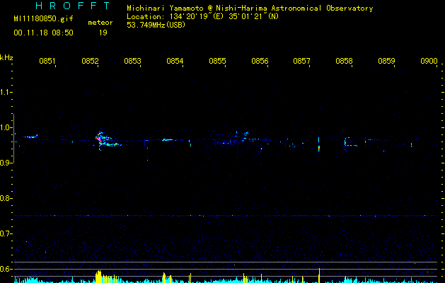445x283 pixels.
Task: Click the date stamp 00.11.18 08:50
Action: (43, 33)
